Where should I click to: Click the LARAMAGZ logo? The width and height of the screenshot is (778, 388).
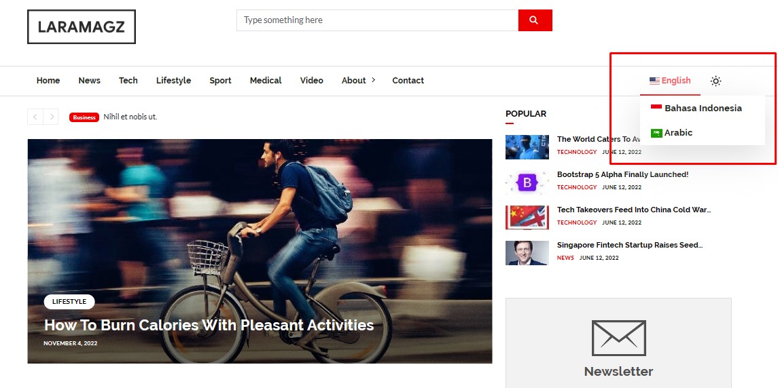[x=82, y=27]
